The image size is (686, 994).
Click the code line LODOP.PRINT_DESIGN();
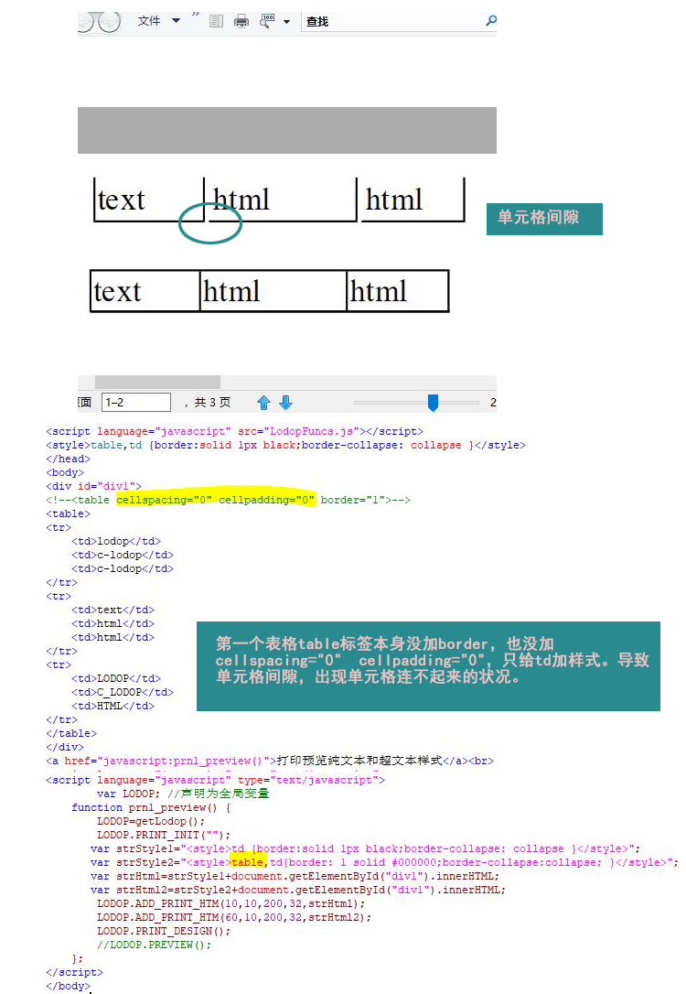pos(164,931)
